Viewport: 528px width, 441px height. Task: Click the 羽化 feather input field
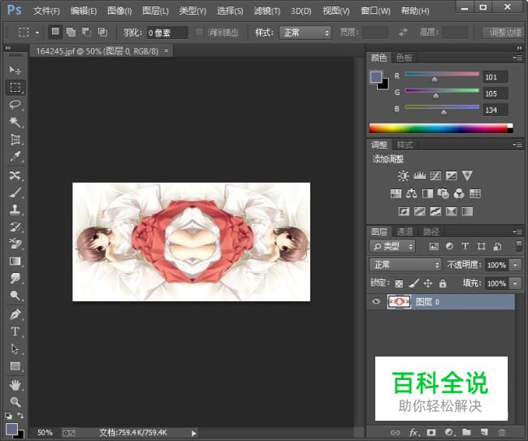tap(167, 32)
